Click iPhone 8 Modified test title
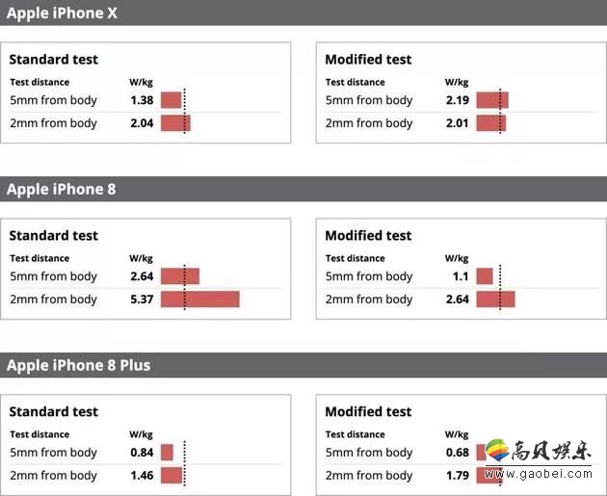The width and height of the screenshot is (607, 496). (x=368, y=235)
